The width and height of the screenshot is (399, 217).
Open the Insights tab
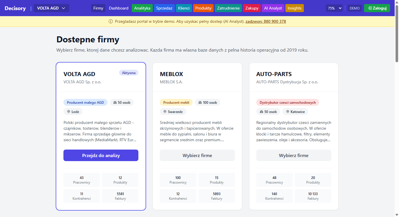click(x=294, y=8)
